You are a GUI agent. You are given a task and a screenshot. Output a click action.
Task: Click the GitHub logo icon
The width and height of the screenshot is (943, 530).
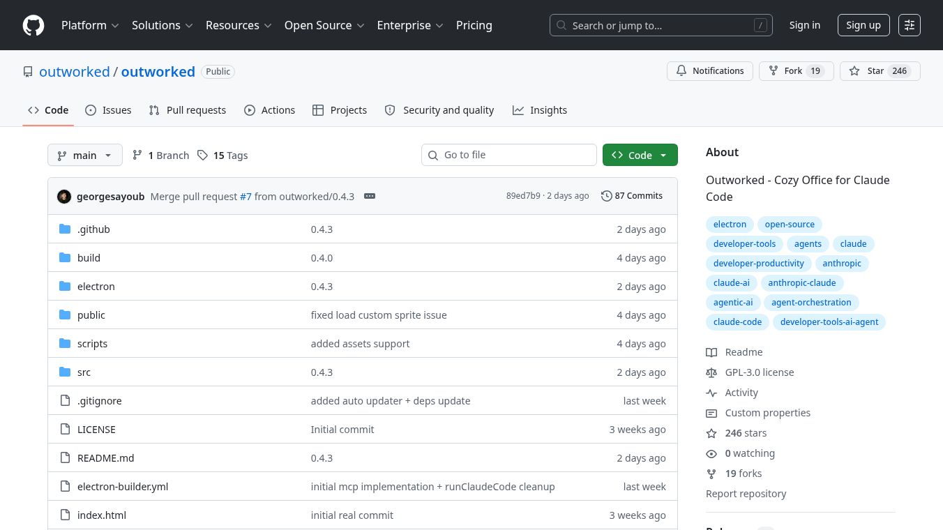33,25
